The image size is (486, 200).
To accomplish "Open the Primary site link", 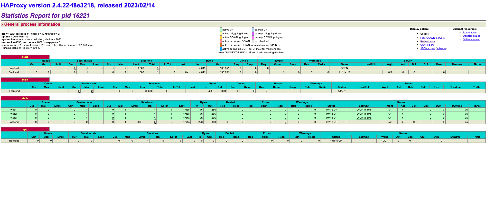I will [470, 33].
